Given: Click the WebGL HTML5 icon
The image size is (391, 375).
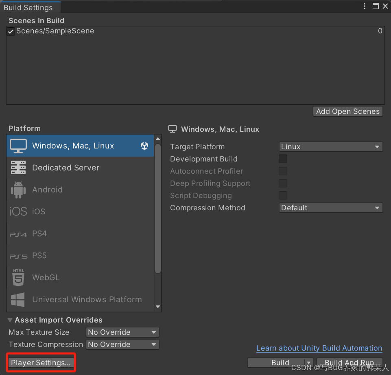Looking at the screenshot, I should pyautogui.click(x=18, y=277).
